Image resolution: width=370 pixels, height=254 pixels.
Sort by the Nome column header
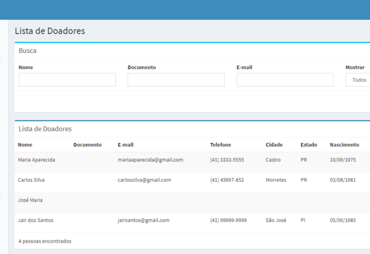point(25,145)
